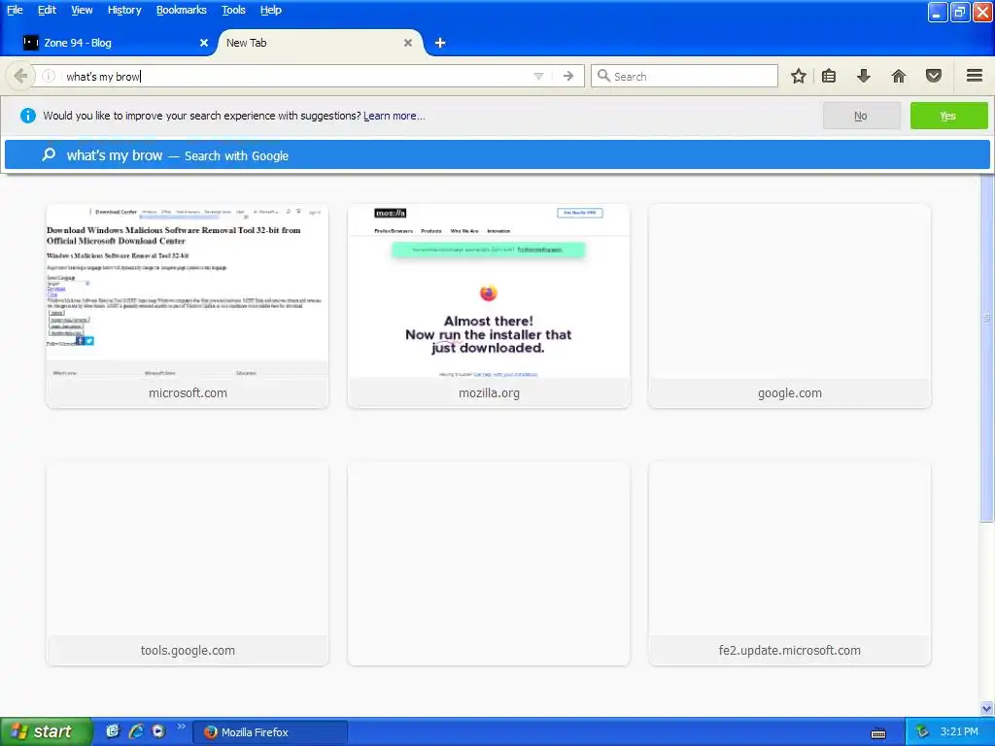Screen dimensions: 995x746
Task: Open the google.com tile
Action: point(789,306)
